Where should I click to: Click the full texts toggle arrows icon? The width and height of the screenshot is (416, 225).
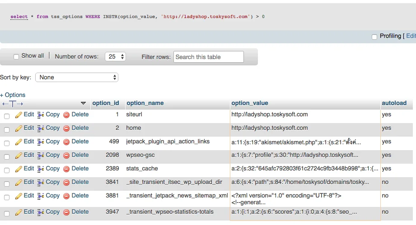13,104
